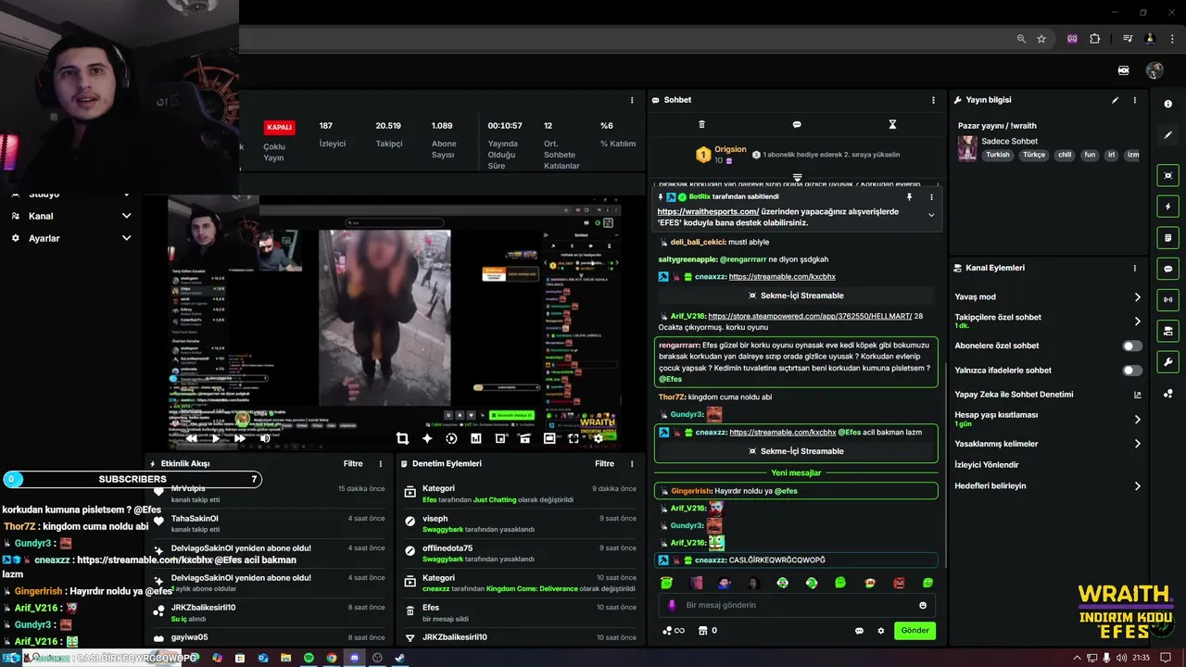The image size is (1186, 667).
Task: Click the angry red emote in emote row
Action: click(x=899, y=583)
